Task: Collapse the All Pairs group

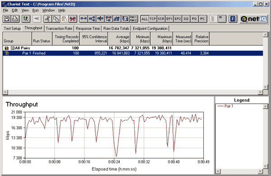Action: [x=13, y=48]
